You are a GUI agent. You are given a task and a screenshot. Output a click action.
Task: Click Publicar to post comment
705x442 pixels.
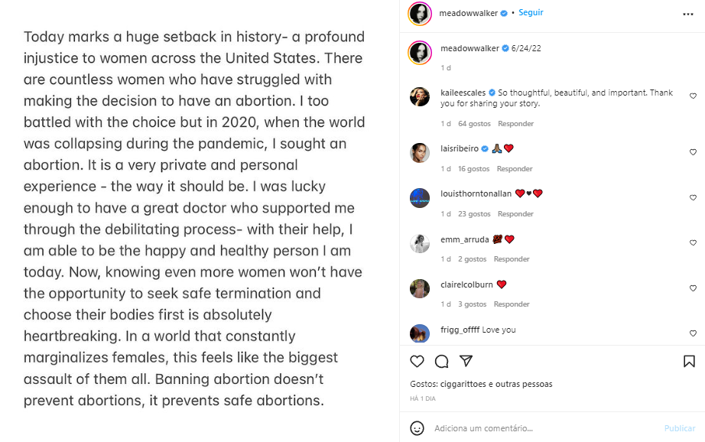point(679,428)
